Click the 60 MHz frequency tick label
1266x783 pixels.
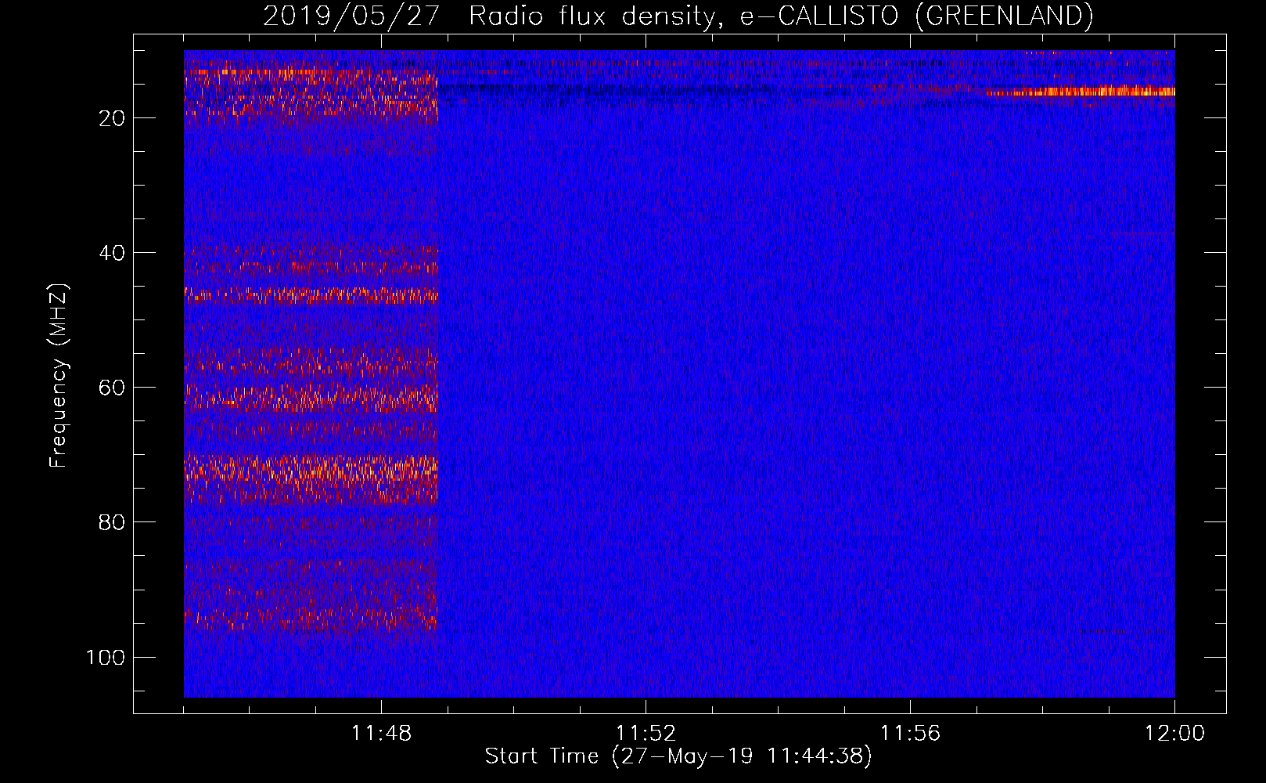113,388
